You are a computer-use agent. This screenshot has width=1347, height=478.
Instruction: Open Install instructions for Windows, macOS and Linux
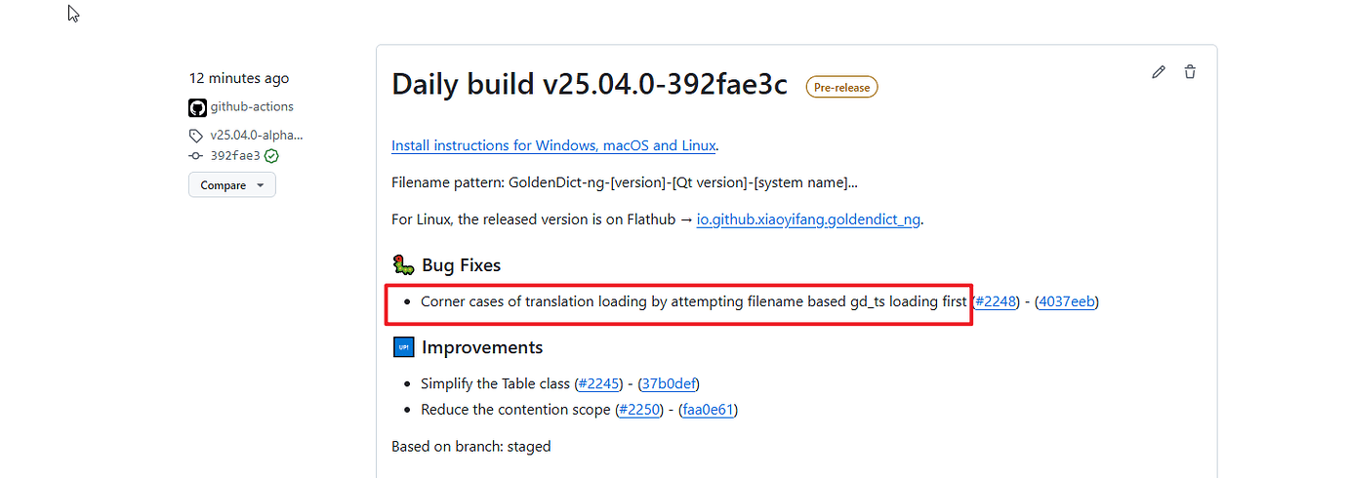pyautogui.click(x=553, y=145)
